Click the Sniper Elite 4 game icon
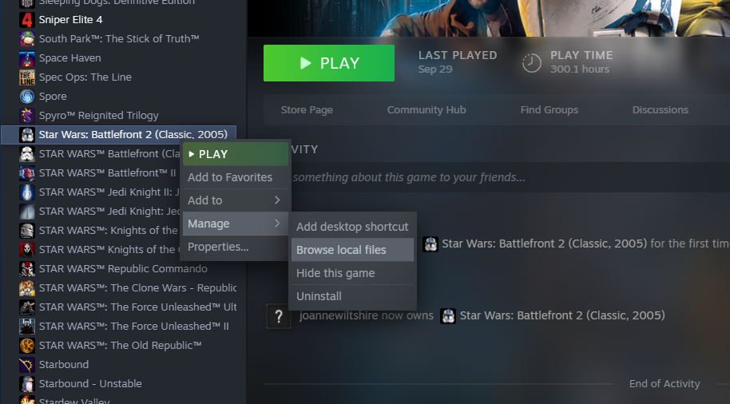Viewport: 730px width, 404px height. [x=27, y=19]
